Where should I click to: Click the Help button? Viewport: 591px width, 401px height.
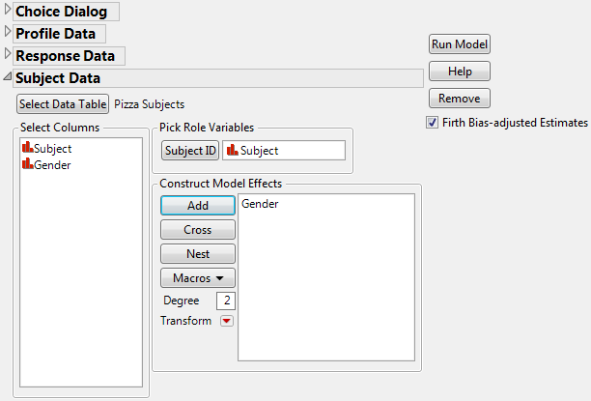point(460,71)
